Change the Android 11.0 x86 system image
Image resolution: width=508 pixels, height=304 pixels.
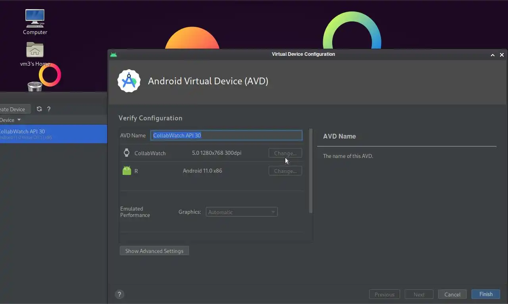point(285,171)
